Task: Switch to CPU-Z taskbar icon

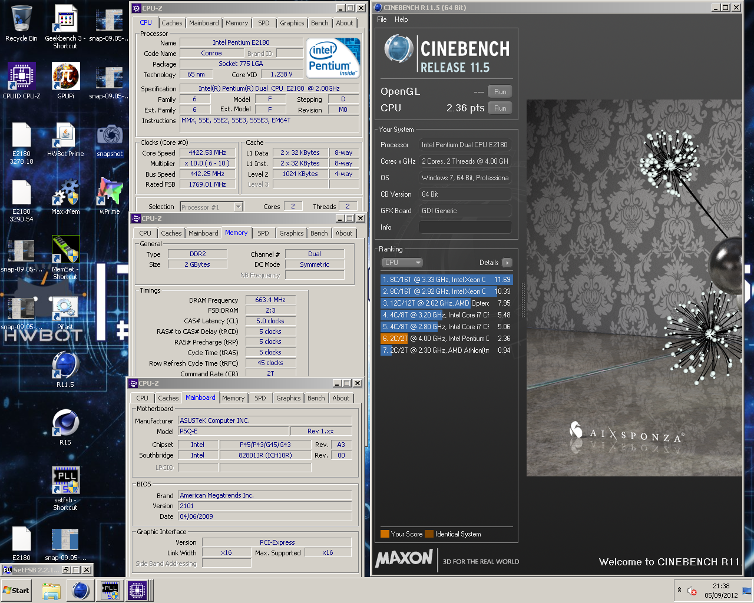Action: click(137, 591)
